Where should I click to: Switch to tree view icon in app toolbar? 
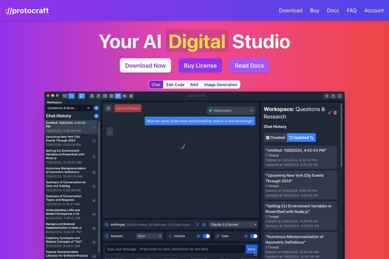[65, 96]
